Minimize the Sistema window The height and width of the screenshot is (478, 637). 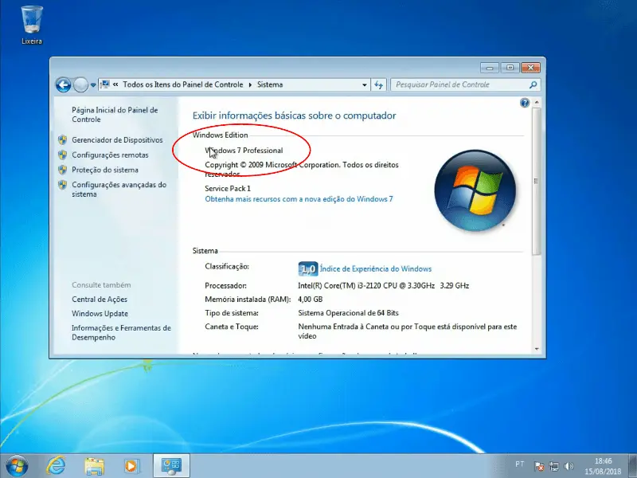(490, 68)
